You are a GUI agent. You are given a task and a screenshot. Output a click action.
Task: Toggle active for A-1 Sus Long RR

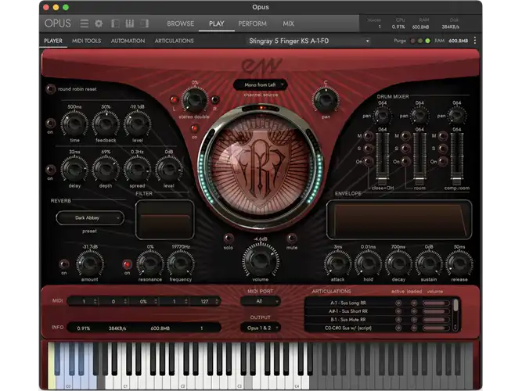(398, 303)
